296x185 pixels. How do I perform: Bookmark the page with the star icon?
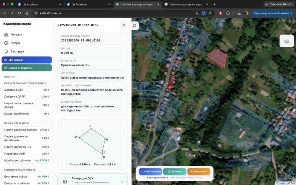pyautogui.click(x=210, y=13)
